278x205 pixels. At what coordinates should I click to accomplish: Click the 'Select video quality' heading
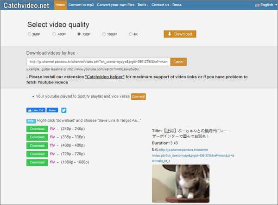point(58,25)
